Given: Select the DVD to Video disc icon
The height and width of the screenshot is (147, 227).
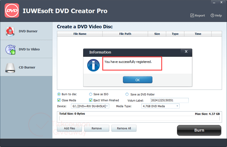Looking at the screenshot, I should [10, 49].
